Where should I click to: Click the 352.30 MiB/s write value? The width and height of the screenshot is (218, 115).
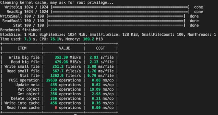68,57
